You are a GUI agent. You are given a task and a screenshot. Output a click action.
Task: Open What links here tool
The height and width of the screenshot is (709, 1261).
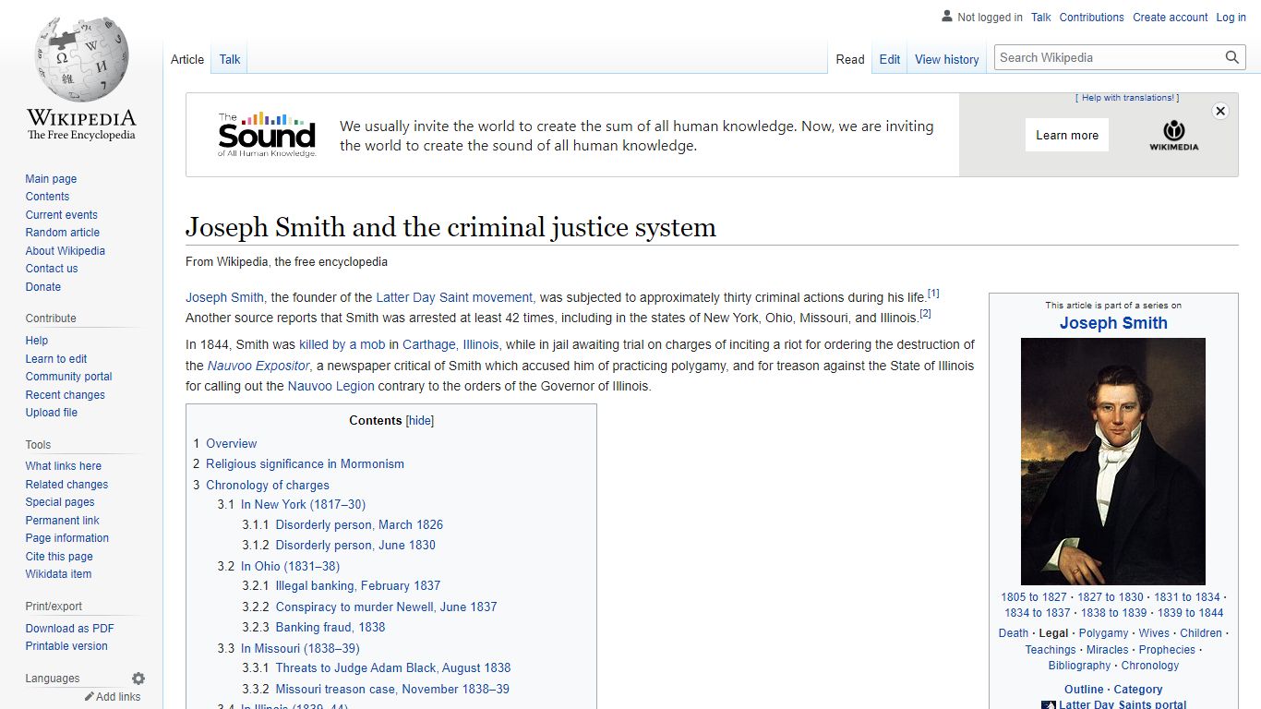[x=63, y=466]
